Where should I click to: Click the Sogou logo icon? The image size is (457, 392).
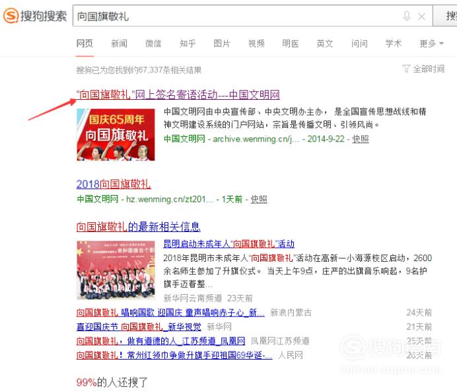click(x=11, y=15)
